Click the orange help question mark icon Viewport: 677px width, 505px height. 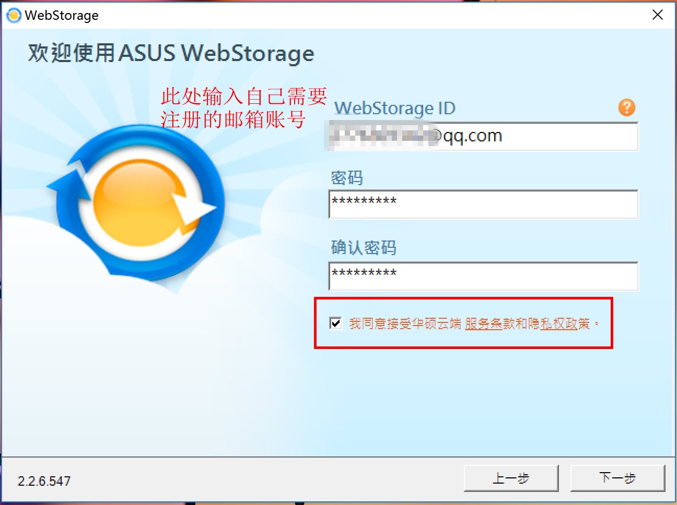(x=626, y=107)
